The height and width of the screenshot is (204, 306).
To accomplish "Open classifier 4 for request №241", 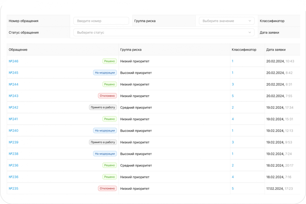I will [232, 119].
